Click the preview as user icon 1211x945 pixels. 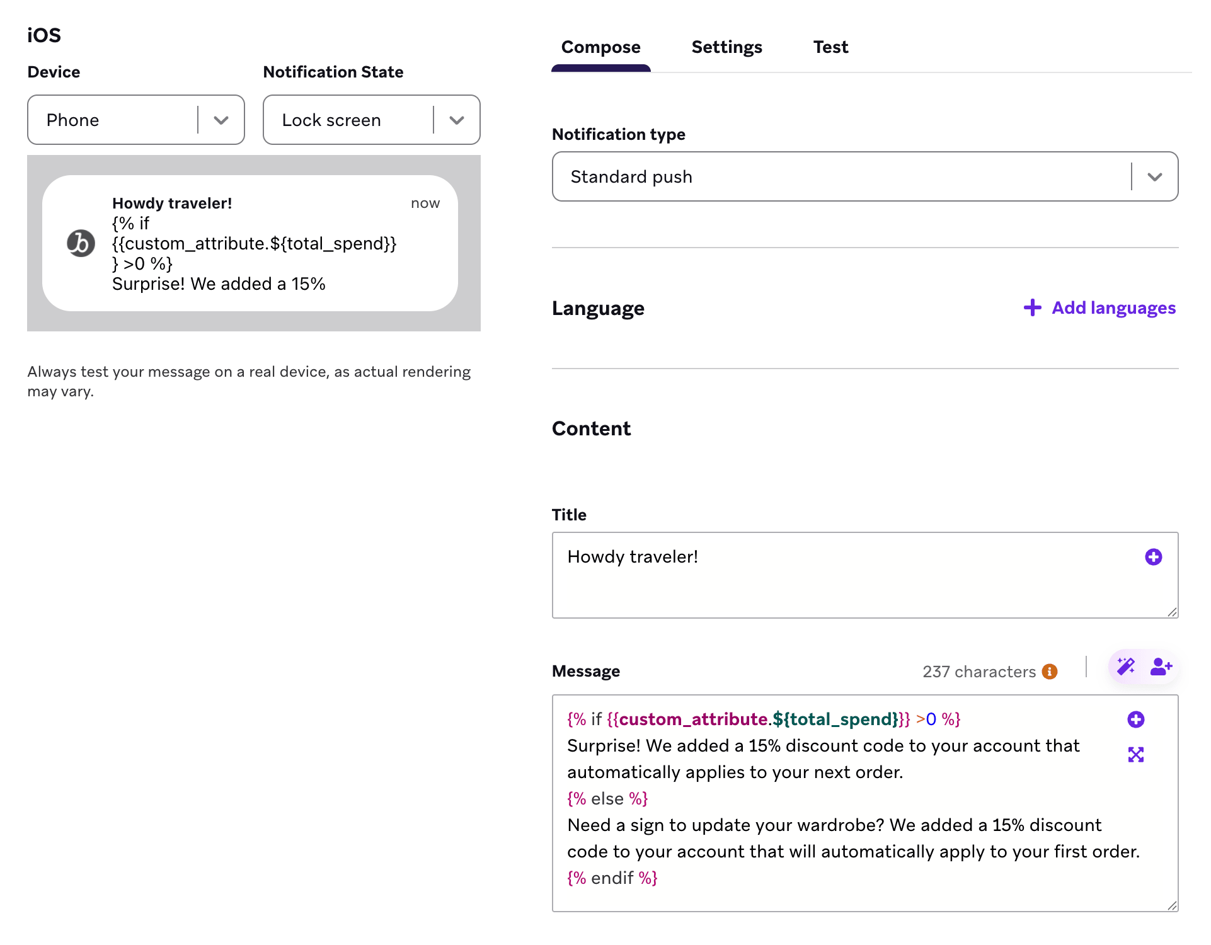coord(1161,667)
